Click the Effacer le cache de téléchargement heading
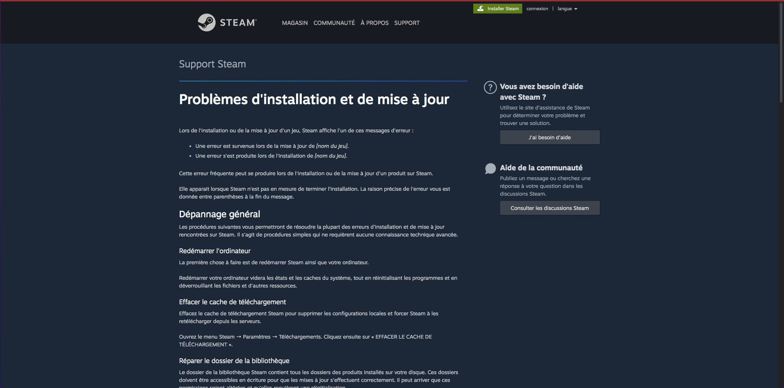The height and width of the screenshot is (388, 784). [232, 302]
